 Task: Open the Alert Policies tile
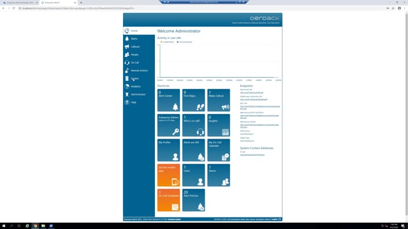(193, 200)
